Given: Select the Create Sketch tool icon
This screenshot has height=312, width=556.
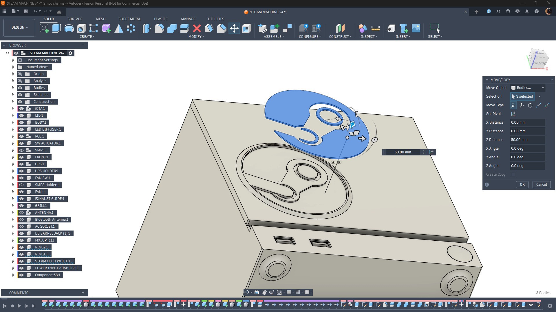Looking at the screenshot, I should 44,28.
